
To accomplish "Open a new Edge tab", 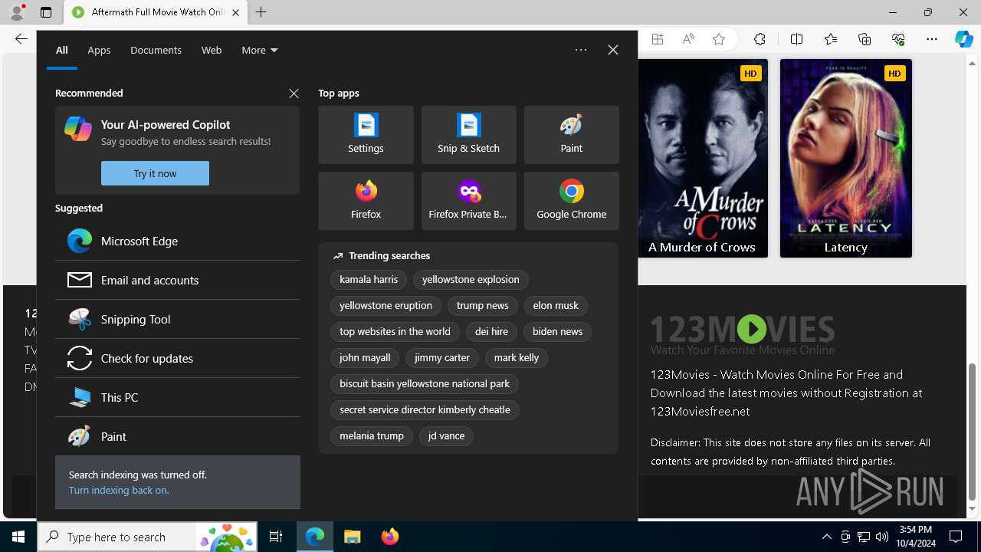I will click(261, 12).
